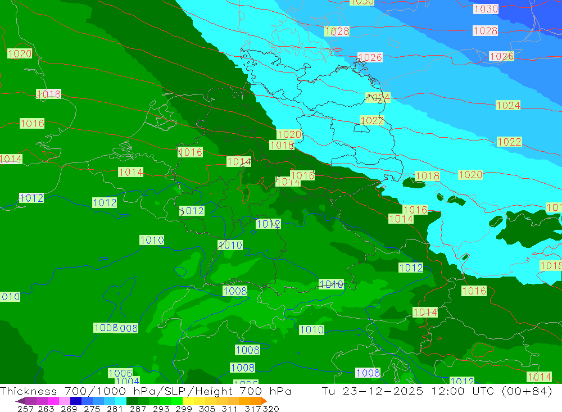562x412 pixels.
Task: Click the 12:00 UTC time text
Action: point(464,391)
